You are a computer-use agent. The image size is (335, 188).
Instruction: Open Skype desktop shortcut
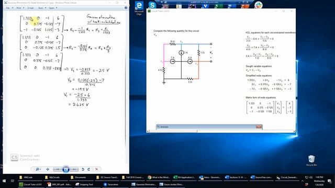coord(152,5)
